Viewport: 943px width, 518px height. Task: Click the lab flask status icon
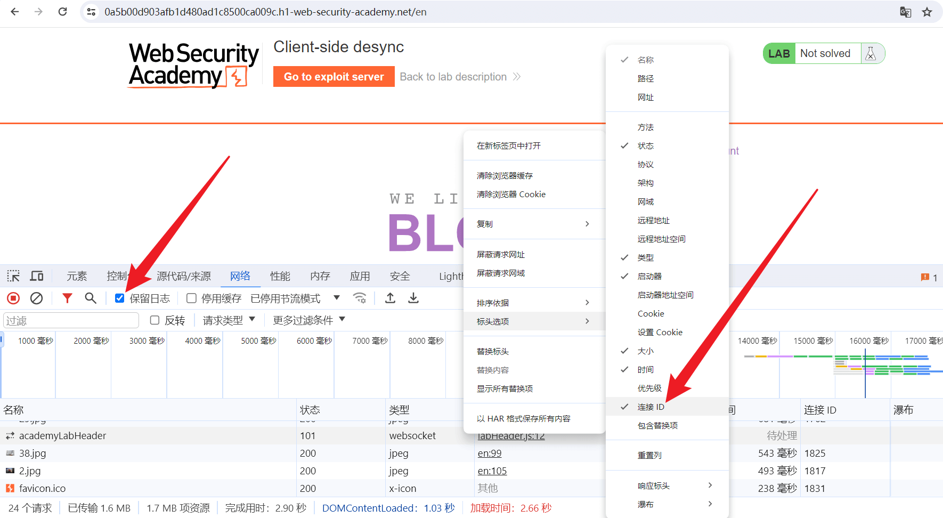coord(871,53)
